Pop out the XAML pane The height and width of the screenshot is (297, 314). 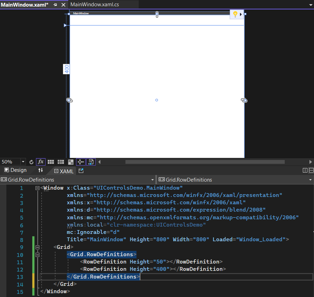point(81,171)
